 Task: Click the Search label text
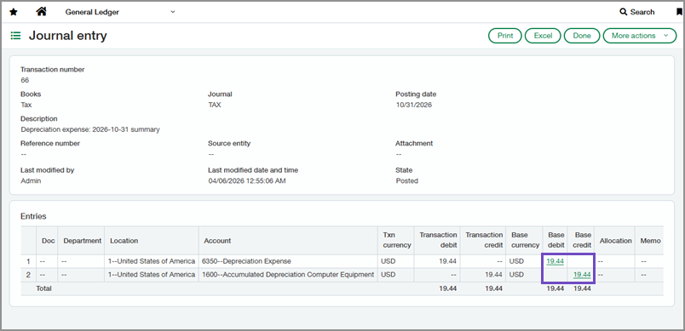642,12
